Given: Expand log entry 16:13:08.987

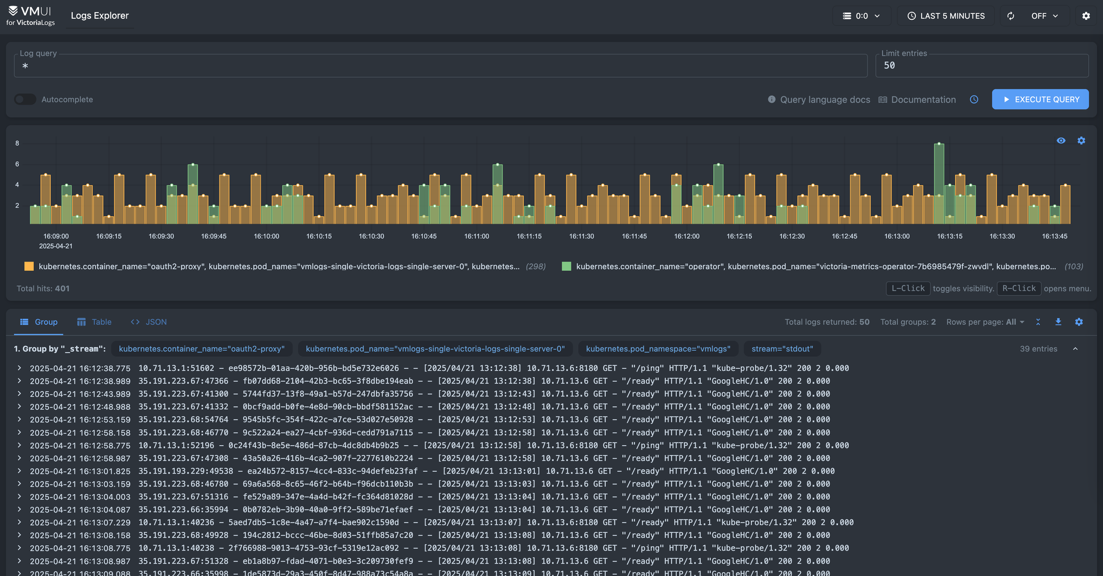Looking at the screenshot, I should click(x=19, y=561).
